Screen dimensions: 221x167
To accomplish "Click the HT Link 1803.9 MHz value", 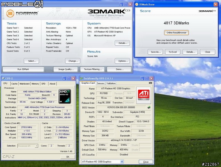I will click(x=27, y=137).
